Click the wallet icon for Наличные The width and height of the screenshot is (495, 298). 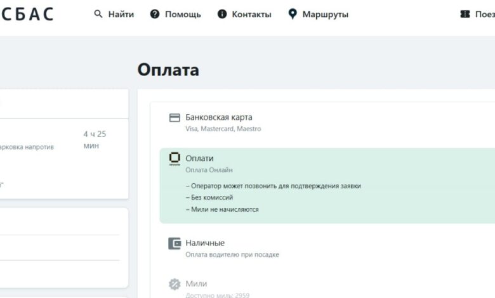175,243
